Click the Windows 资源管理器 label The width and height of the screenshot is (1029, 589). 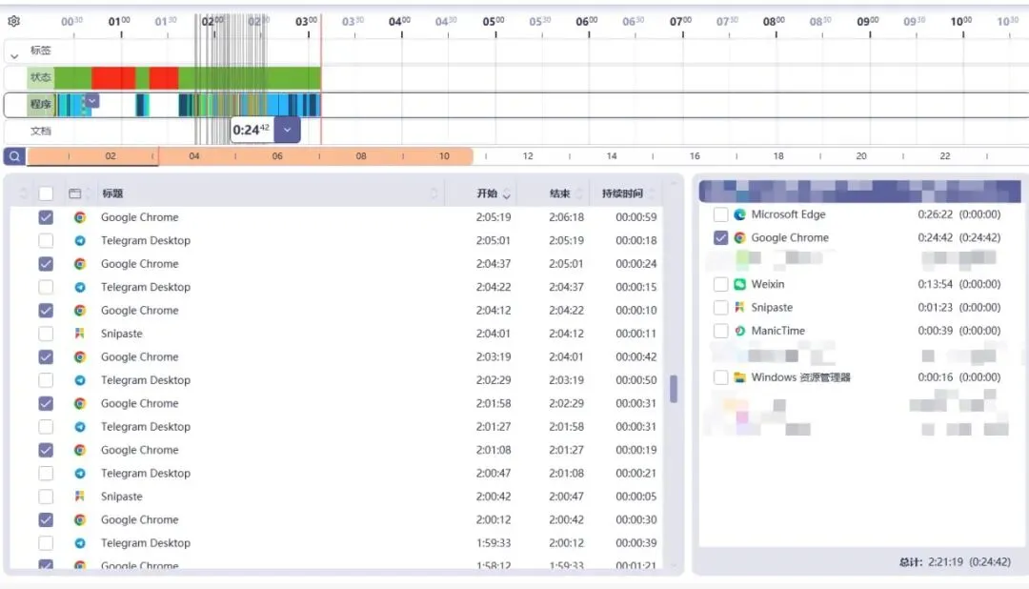pos(800,377)
